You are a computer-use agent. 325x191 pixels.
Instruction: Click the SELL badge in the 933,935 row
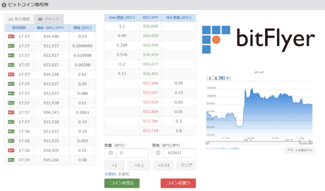[11, 141]
